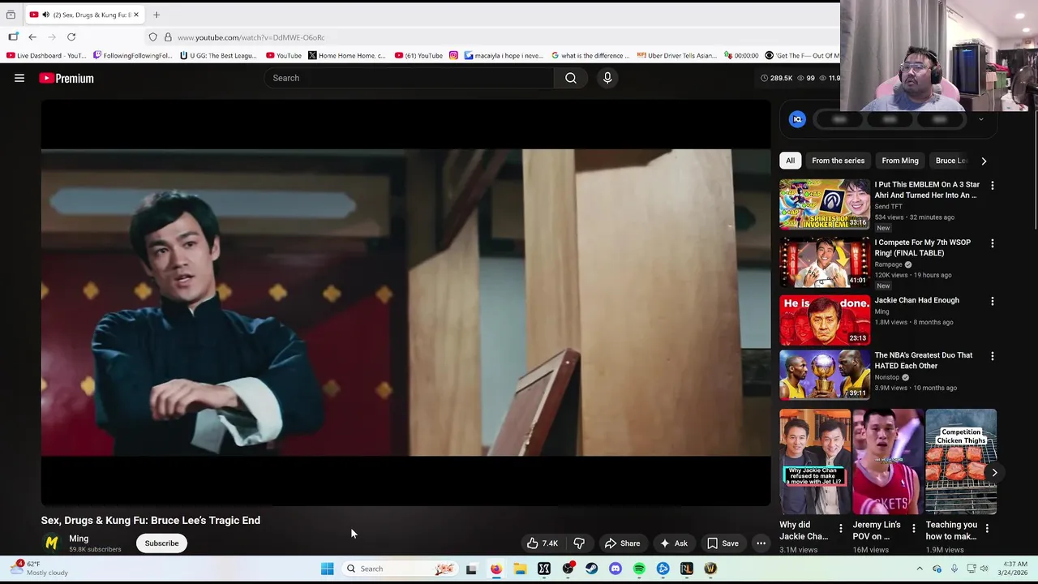This screenshot has height=584, width=1038.
Task: Mute the tab using the speaker icon
Action: 45,15
